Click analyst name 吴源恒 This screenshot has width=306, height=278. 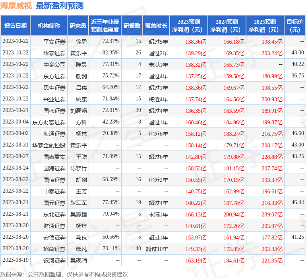pos(79,214)
